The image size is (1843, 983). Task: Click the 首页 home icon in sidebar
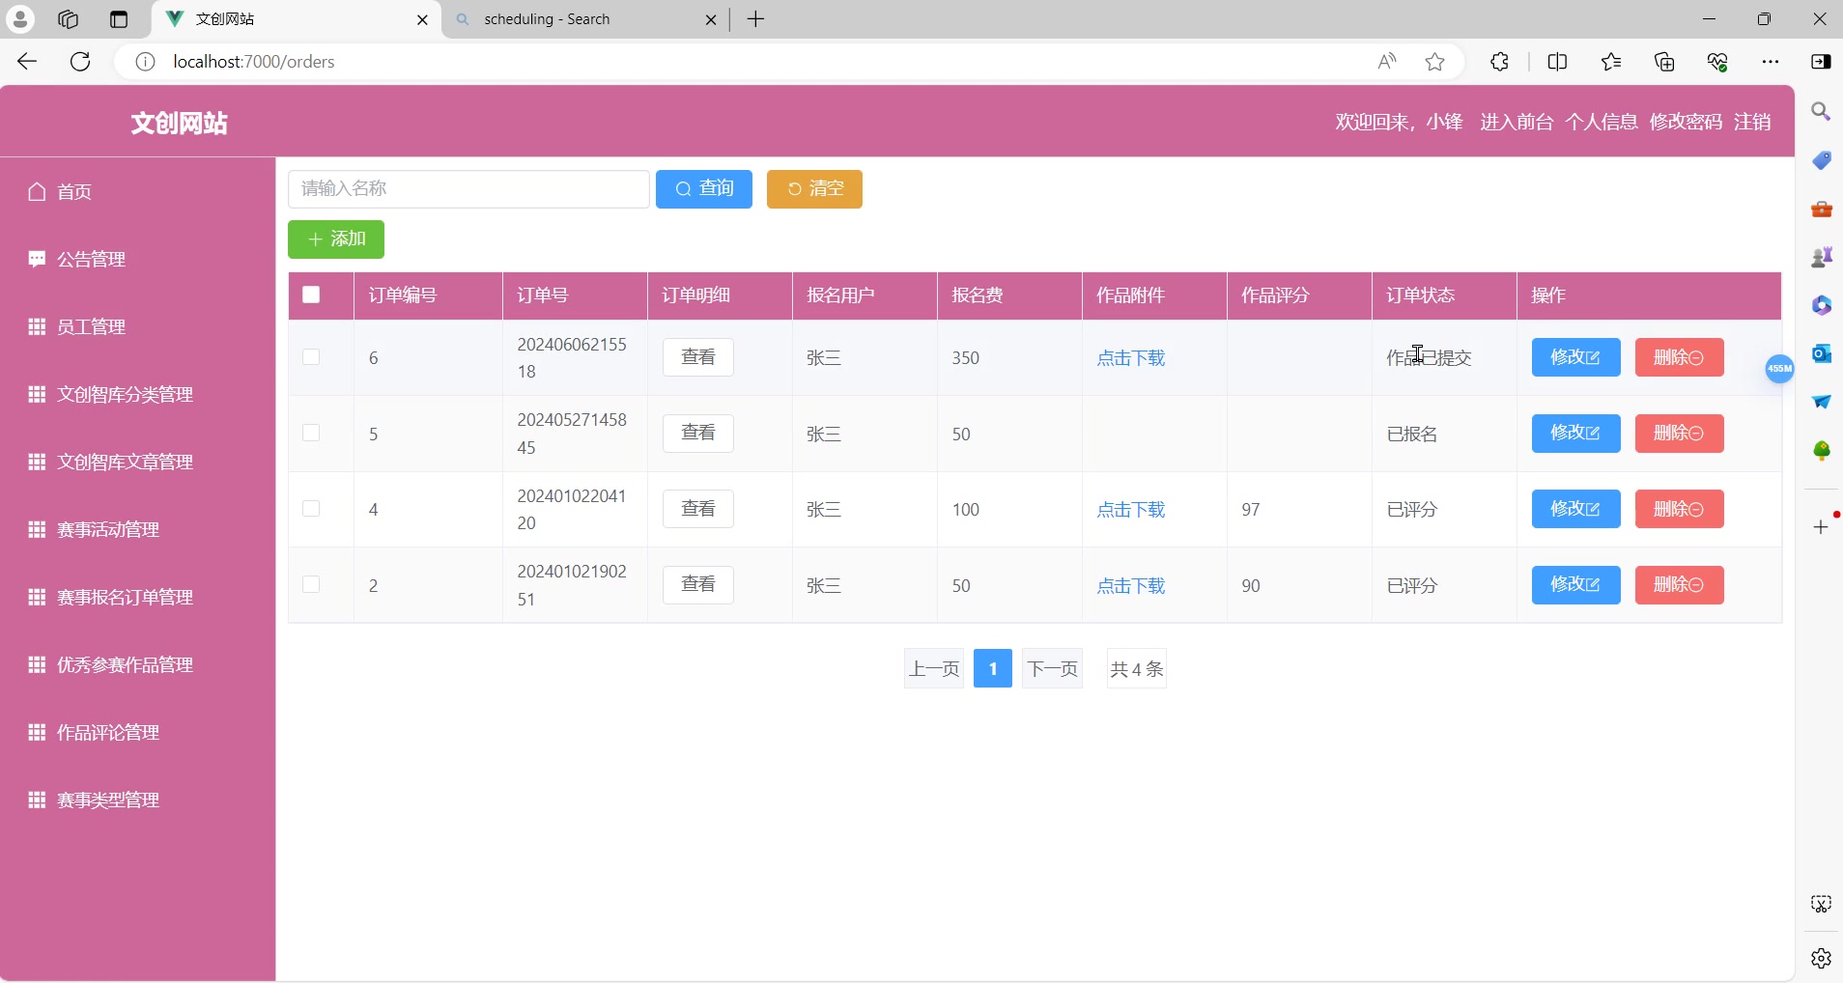(x=37, y=191)
